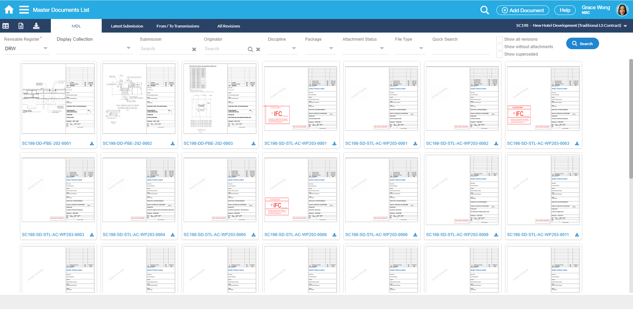Image resolution: width=633 pixels, height=309 pixels.
Task: Open the All Revisions tab
Action: pos(228,26)
